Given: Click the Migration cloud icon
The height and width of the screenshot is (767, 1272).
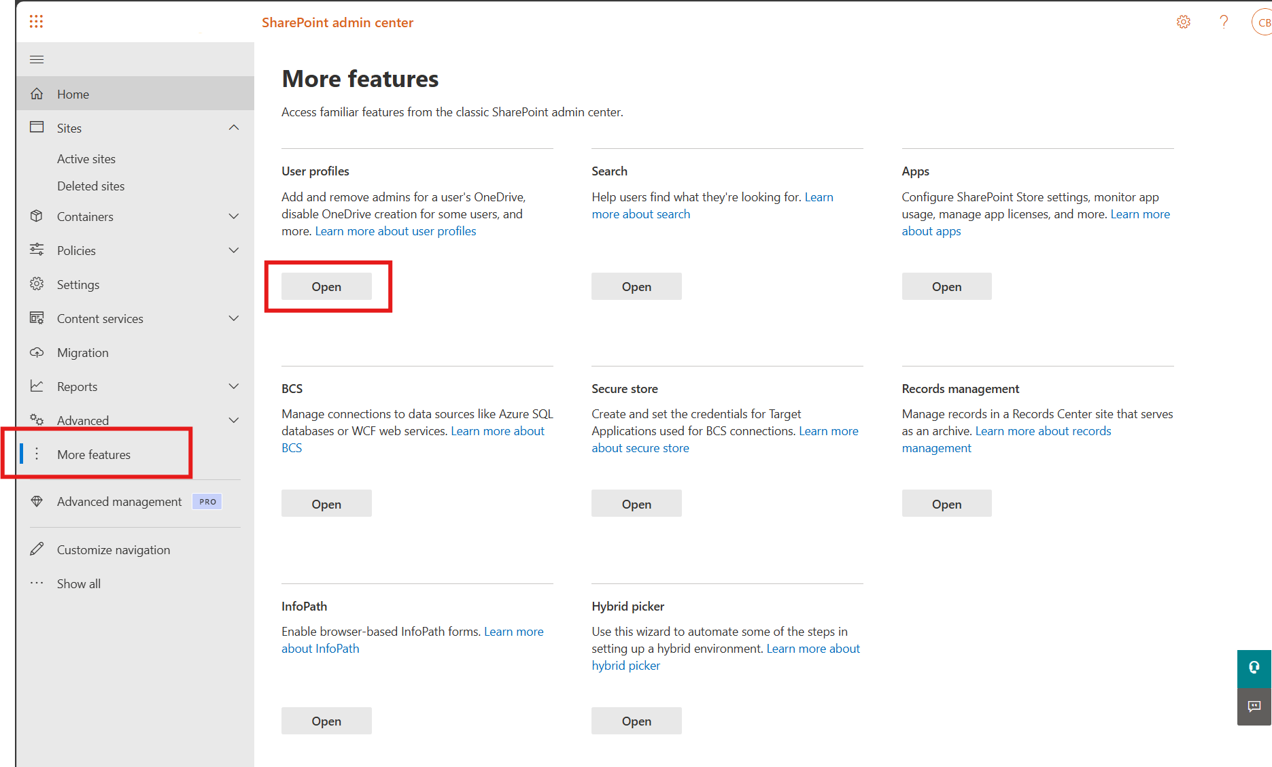Looking at the screenshot, I should click(x=37, y=352).
